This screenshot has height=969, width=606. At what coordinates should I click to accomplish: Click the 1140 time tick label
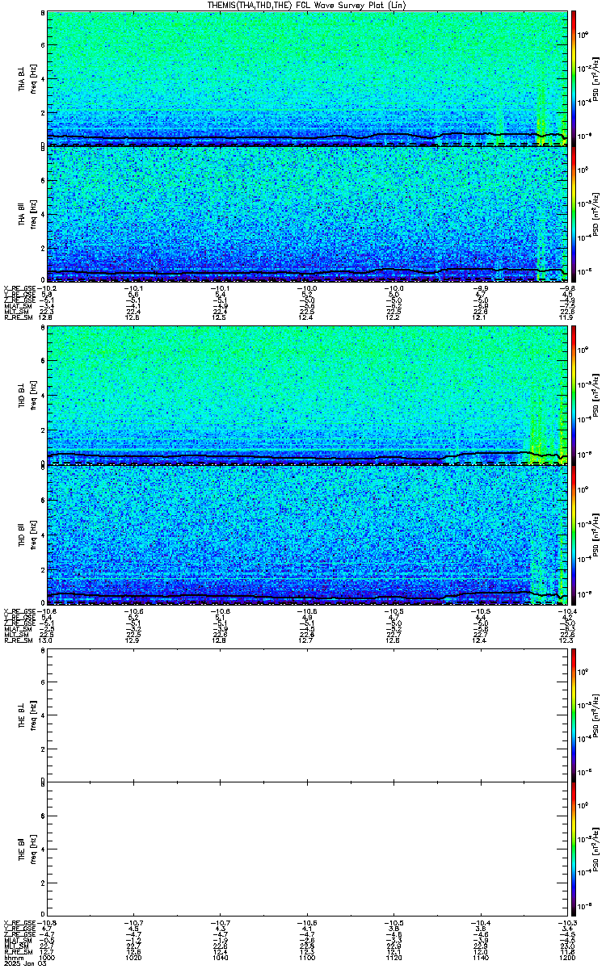pyautogui.click(x=480, y=959)
